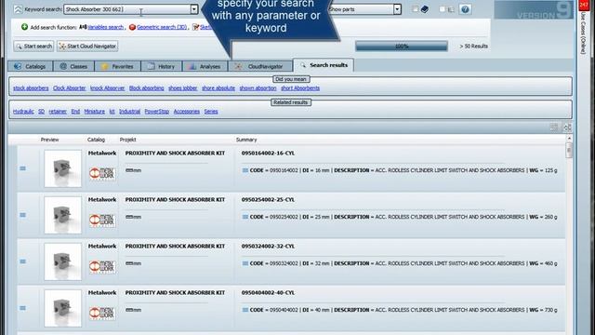This screenshot has width=595, height=335.
Task: Switch to the Classes tab
Action: (74, 66)
